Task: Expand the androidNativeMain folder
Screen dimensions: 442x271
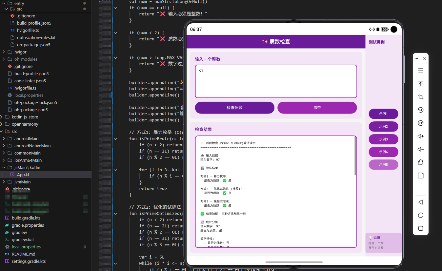Action: pos(4,146)
